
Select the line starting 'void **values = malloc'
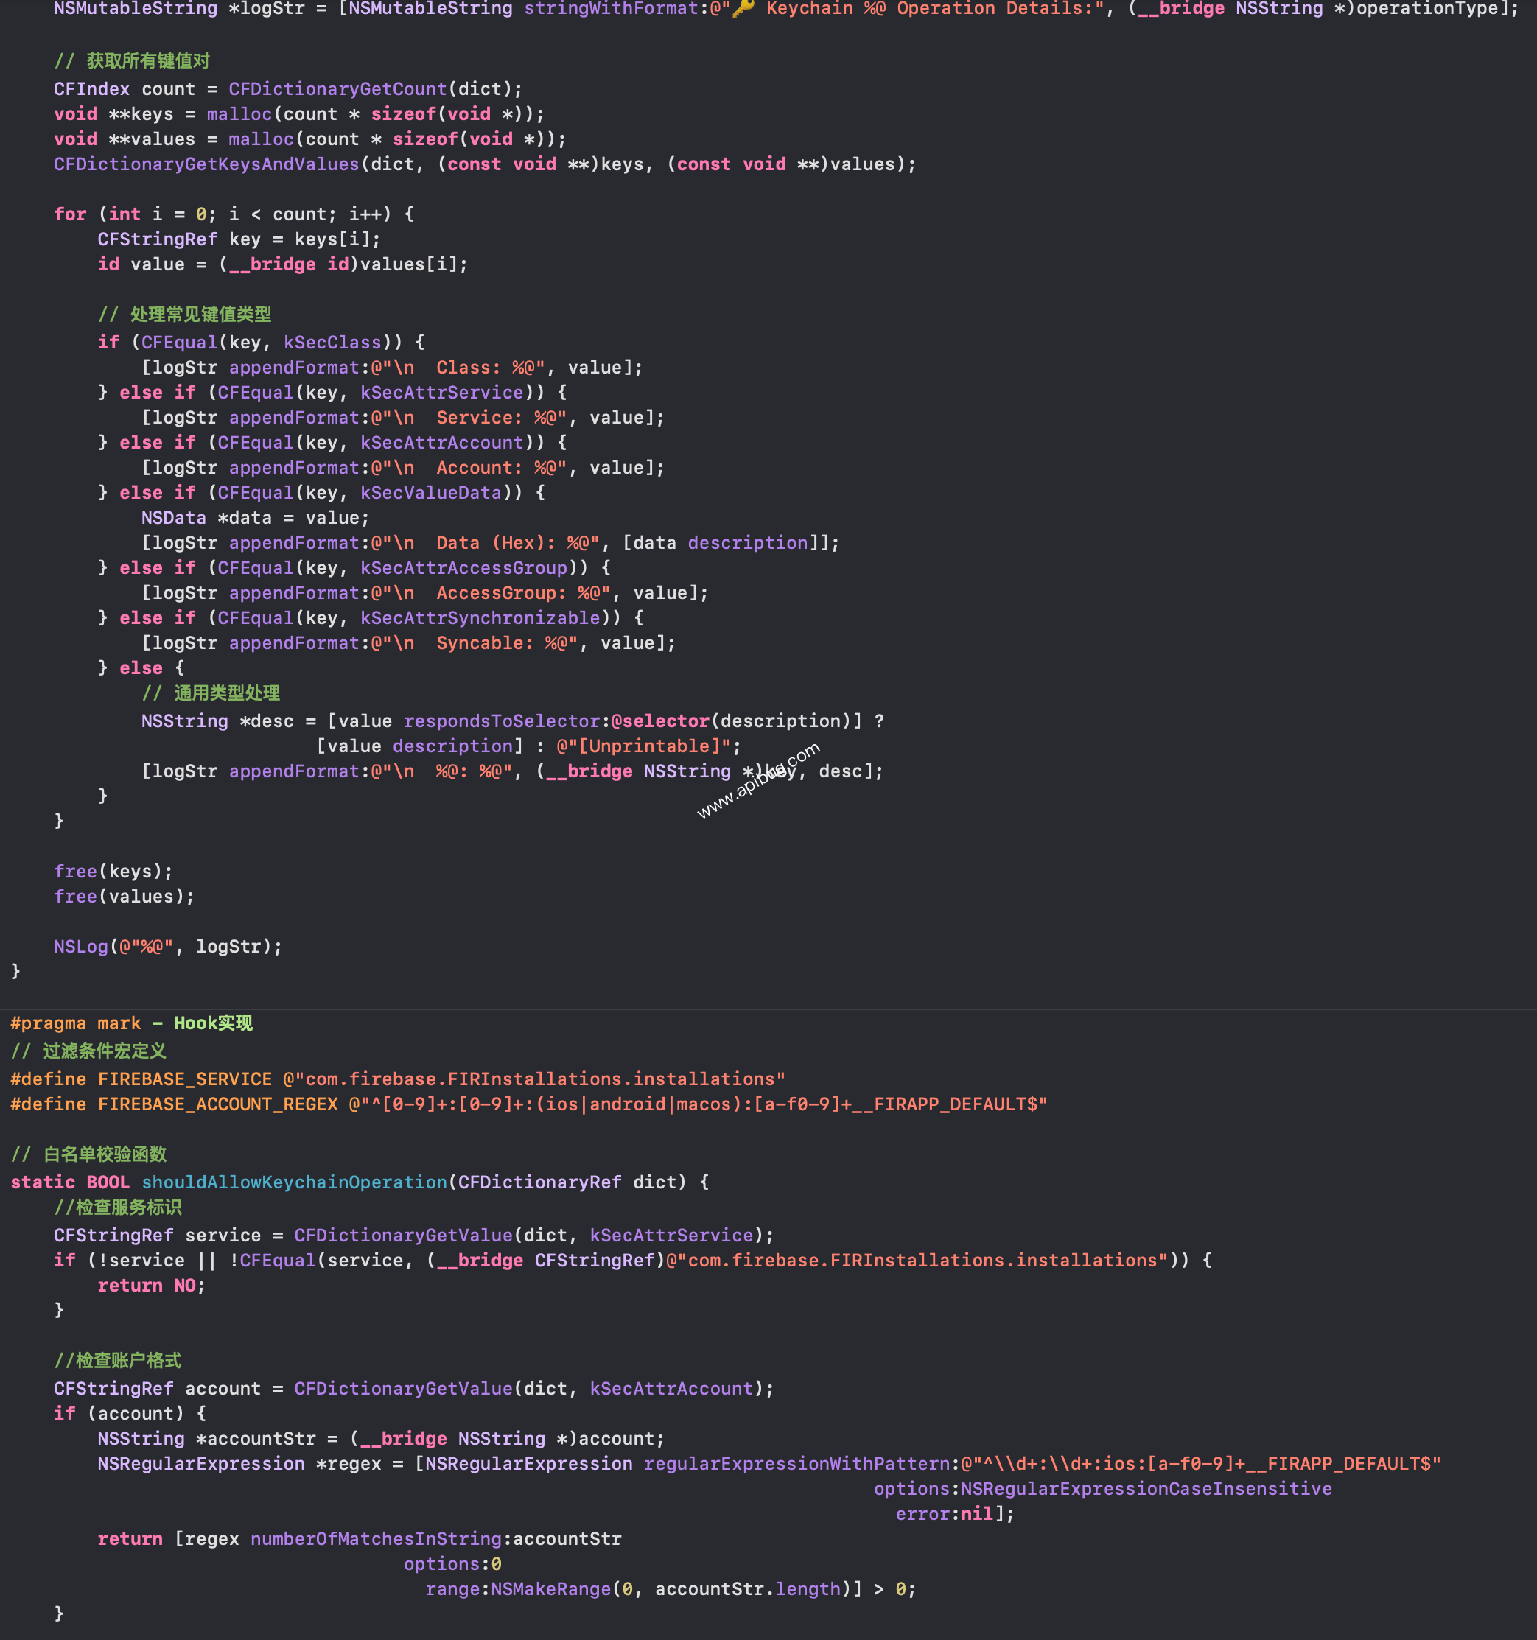[309, 139]
